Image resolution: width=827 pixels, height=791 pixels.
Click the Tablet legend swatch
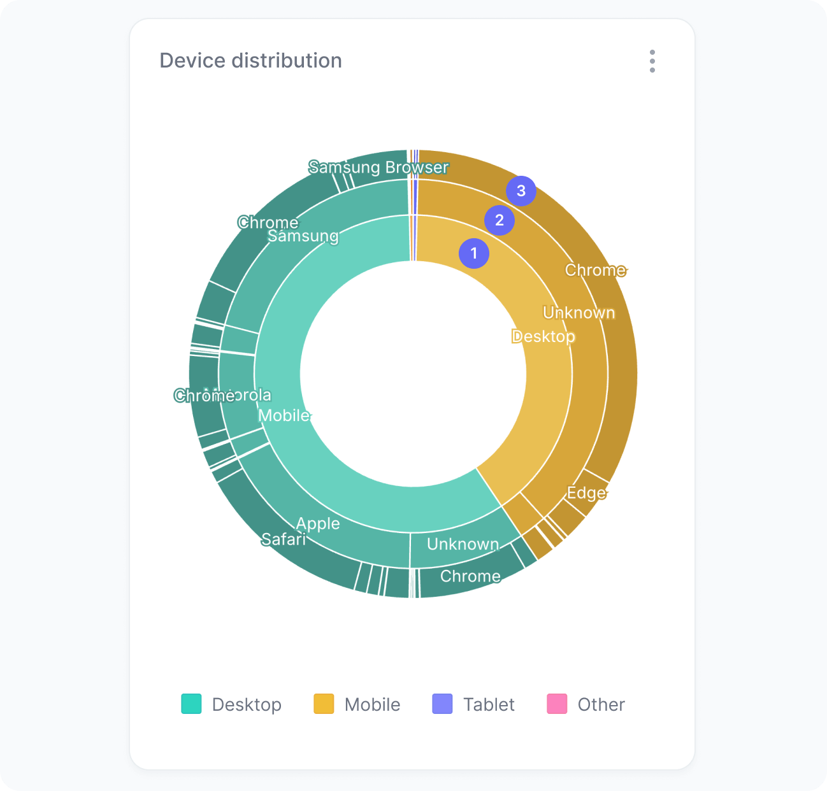(442, 704)
